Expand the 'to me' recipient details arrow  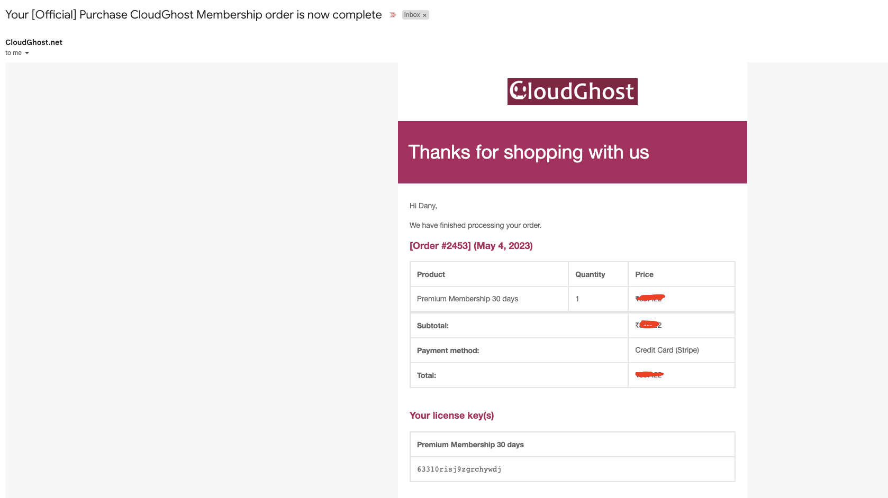27,53
